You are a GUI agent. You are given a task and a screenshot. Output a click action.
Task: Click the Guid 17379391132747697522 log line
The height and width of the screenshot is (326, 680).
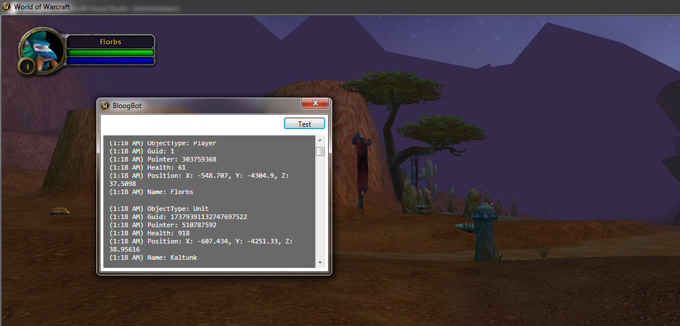[x=178, y=217]
